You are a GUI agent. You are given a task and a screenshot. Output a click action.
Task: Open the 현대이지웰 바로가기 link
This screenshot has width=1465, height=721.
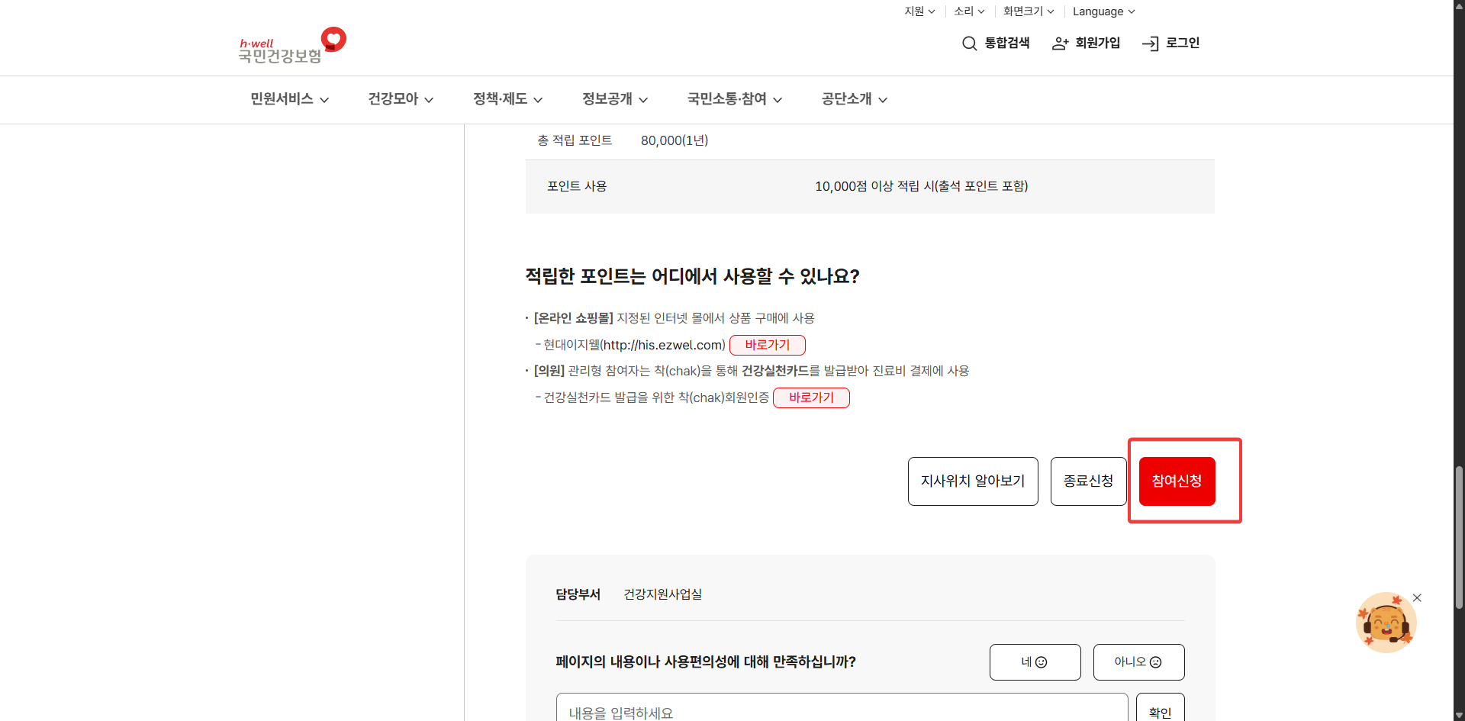[x=767, y=345]
